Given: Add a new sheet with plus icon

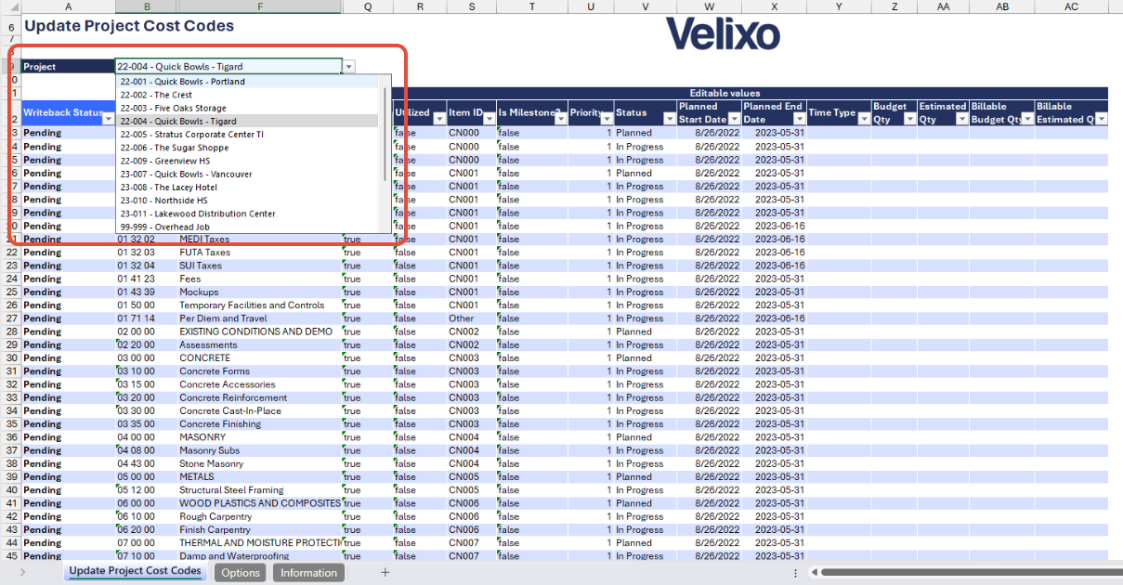Looking at the screenshot, I should coord(385,573).
